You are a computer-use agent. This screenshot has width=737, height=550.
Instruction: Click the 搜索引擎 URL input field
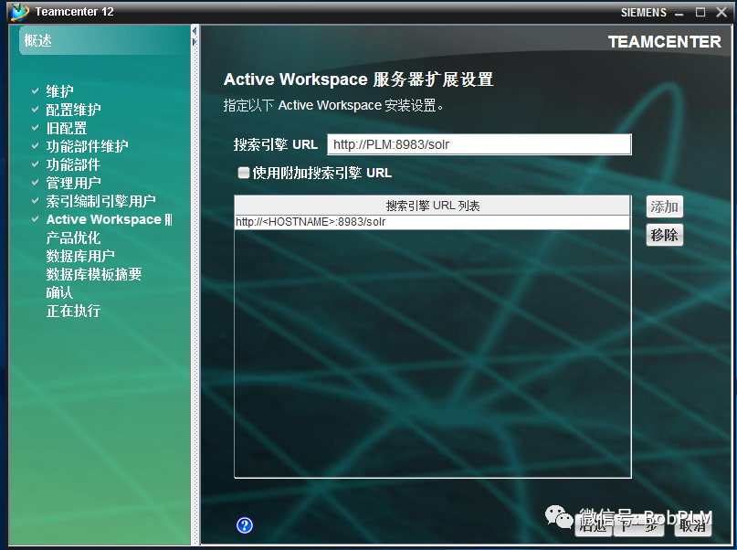(479, 144)
